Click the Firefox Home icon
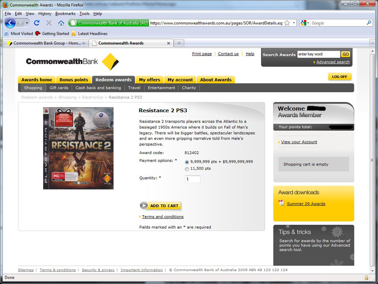The width and height of the screenshot is (378, 284). [61, 23]
